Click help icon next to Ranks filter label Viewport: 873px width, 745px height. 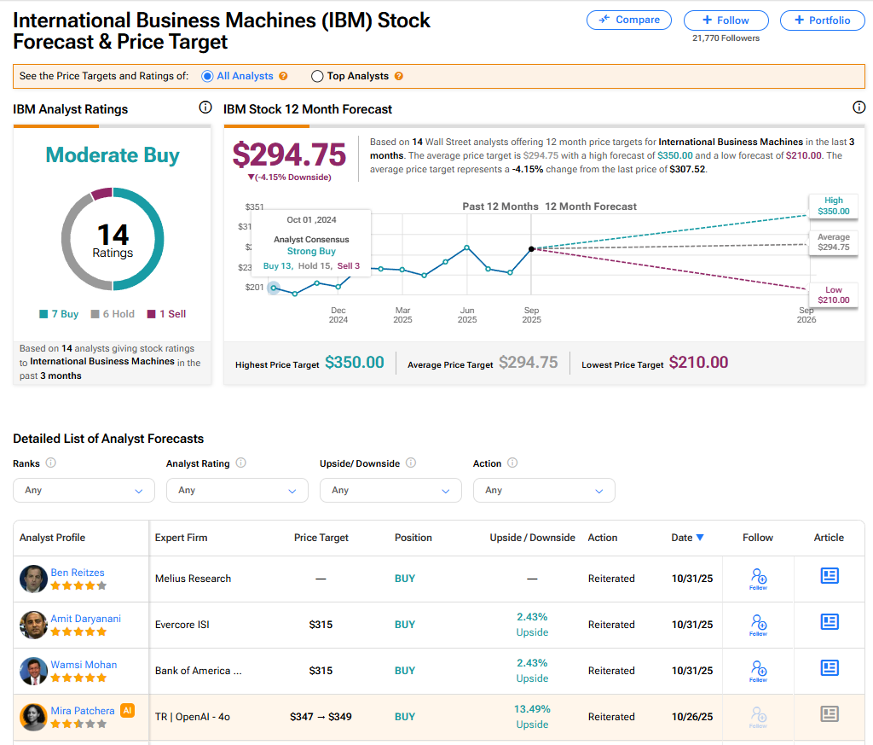(51, 463)
